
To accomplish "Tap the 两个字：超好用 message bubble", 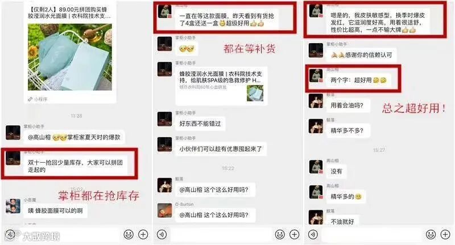I will click(359, 80).
